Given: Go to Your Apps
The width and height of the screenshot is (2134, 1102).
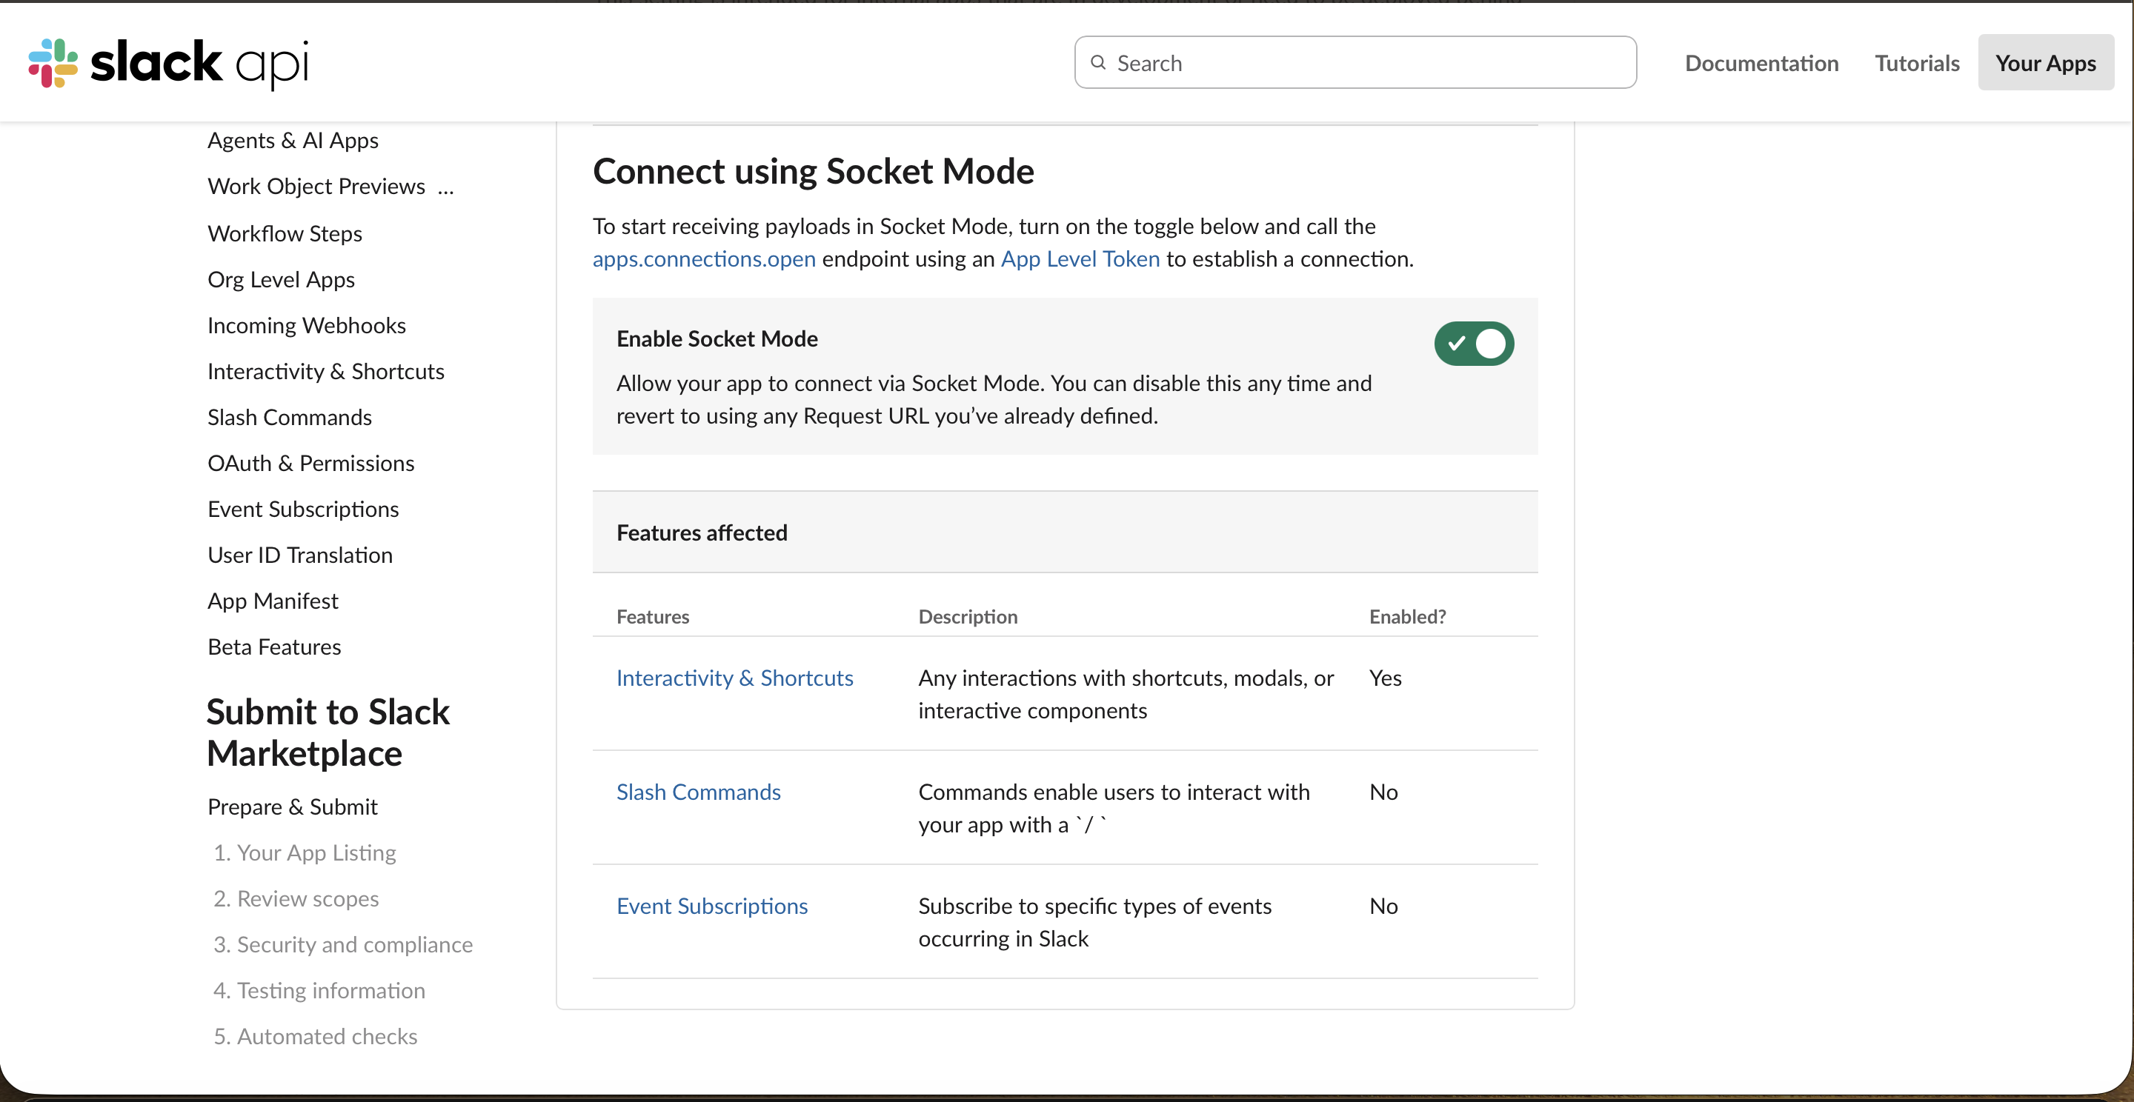Looking at the screenshot, I should [2045, 63].
